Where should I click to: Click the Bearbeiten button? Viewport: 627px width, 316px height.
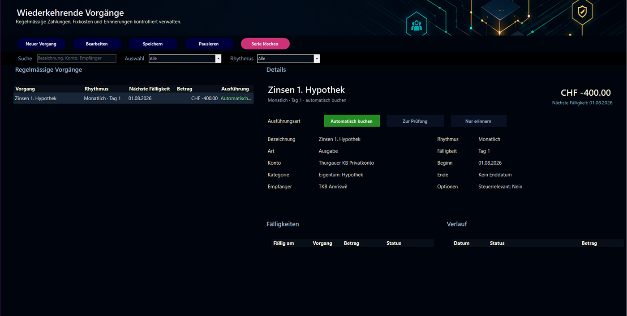(97, 44)
